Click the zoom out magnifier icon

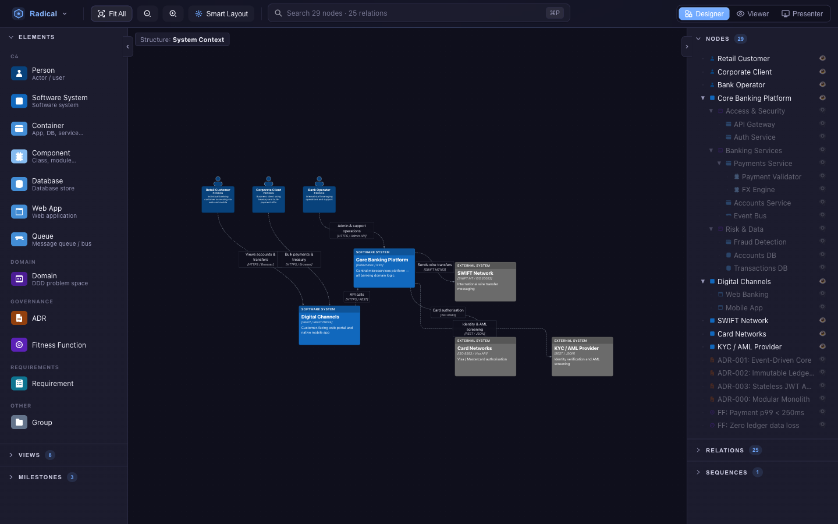point(147,13)
